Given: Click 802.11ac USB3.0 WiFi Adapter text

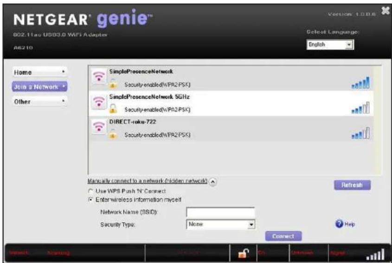Looking at the screenshot, I should coord(60,35).
